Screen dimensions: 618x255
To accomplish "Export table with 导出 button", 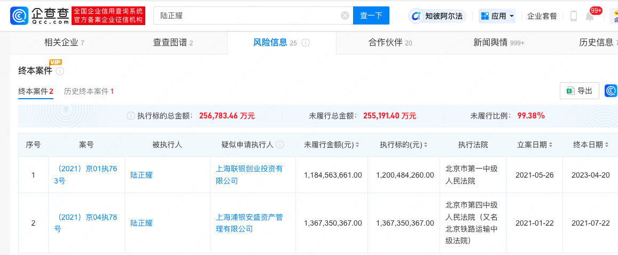I will pyautogui.click(x=580, y=91).
